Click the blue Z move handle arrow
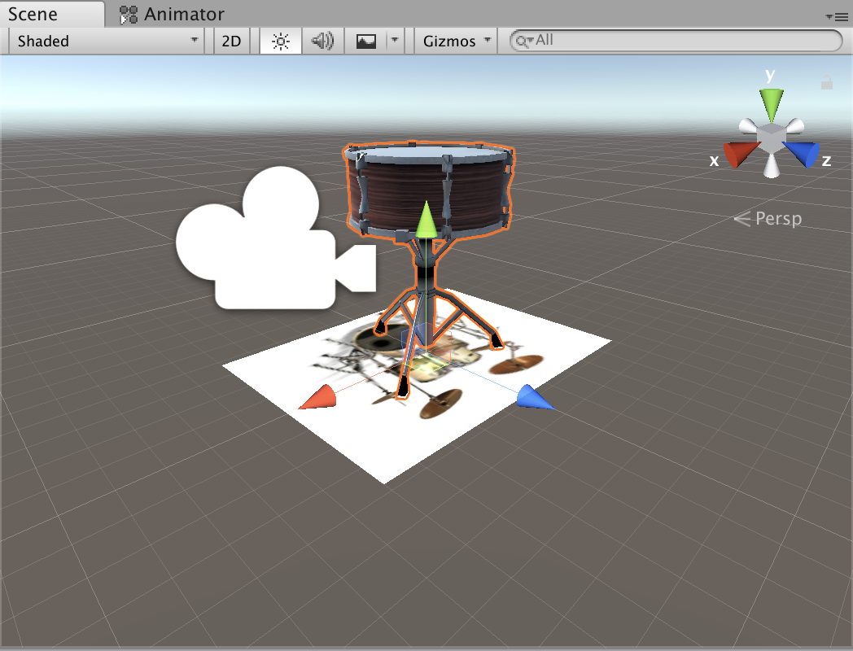The width and height of the screenshot is (853, 651). 535,397
